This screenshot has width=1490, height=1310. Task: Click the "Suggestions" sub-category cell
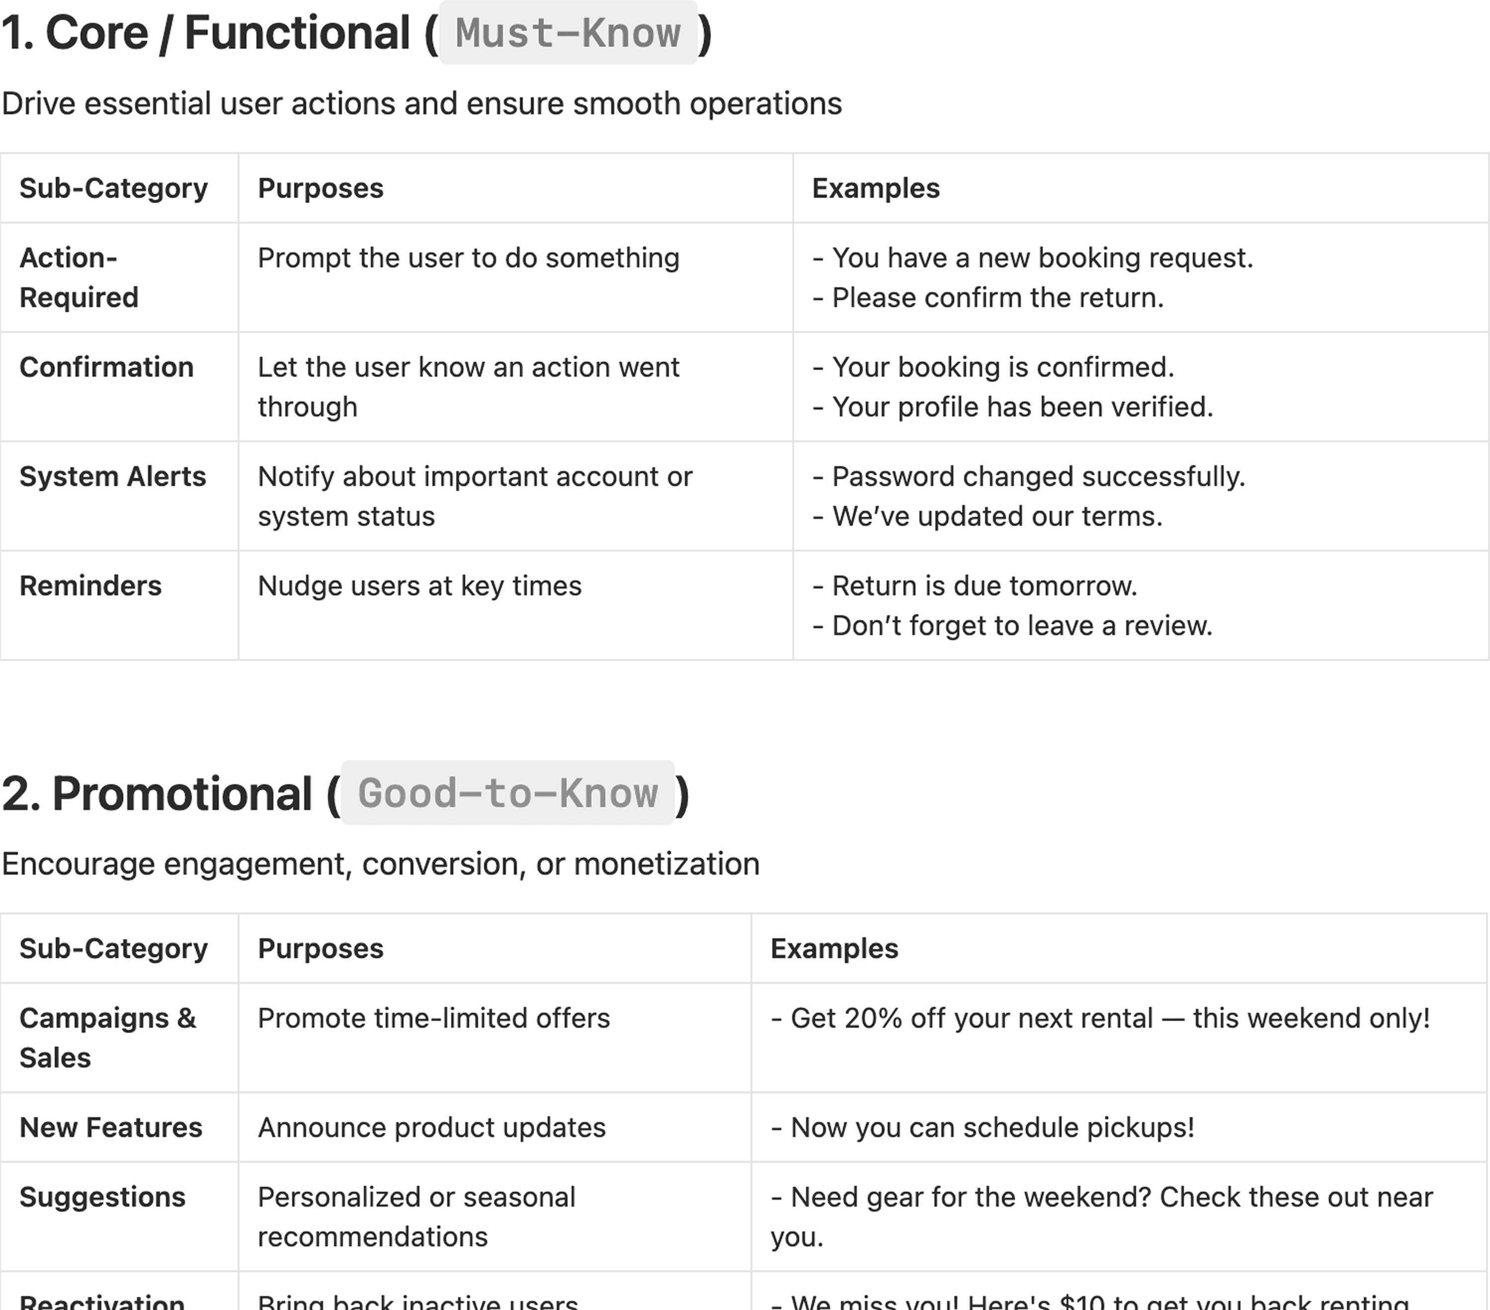[x=103, y=1198]
